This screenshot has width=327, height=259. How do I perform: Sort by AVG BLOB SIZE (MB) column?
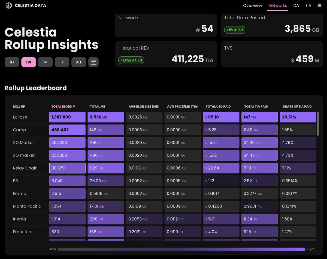[x=144, y=107]
